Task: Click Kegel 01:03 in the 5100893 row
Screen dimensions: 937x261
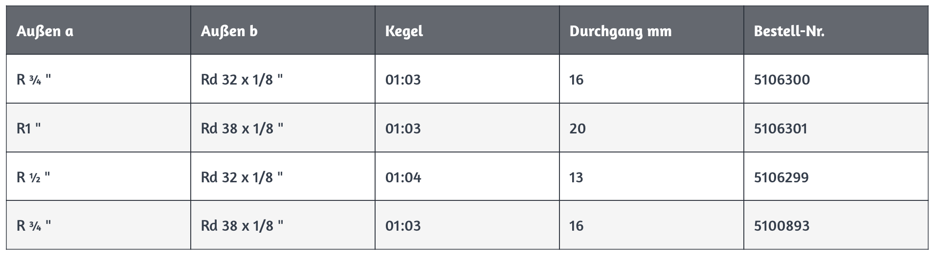Action: [x=403, y=226]
